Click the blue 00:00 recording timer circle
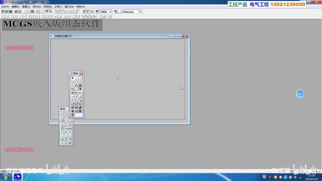The image size is (322, 181). coord(300,94)
